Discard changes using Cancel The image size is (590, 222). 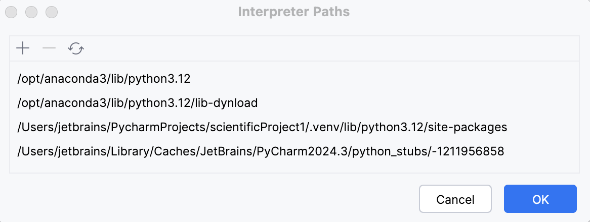[x=455, y=199]
